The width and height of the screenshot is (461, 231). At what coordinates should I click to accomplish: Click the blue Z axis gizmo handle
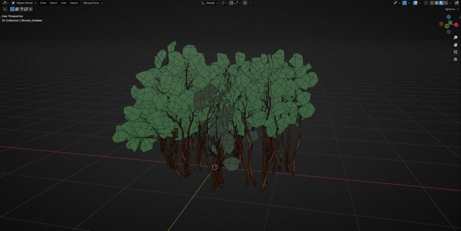(x=449, y=17)
